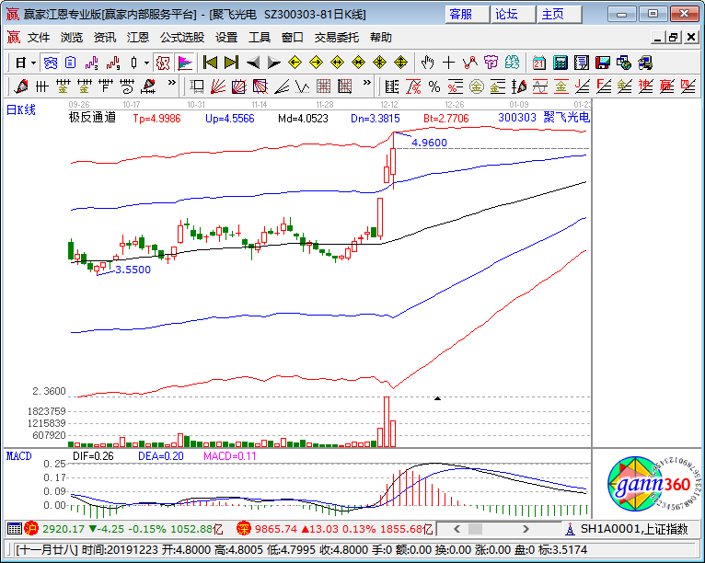Open the 交易委托 menu
The width and height of the screenshot is (705, 563).
click(x=337, y=38)
